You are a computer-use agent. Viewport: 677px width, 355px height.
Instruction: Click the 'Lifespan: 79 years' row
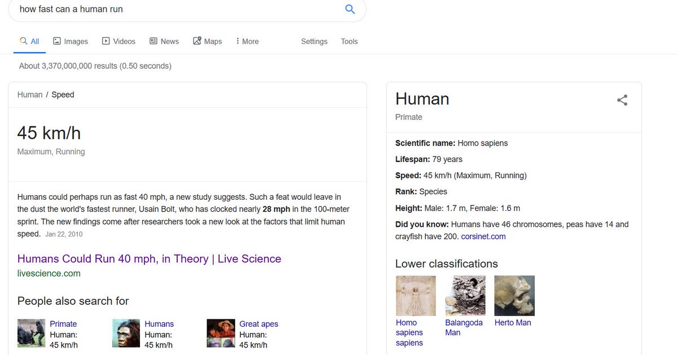pos(429,160)
